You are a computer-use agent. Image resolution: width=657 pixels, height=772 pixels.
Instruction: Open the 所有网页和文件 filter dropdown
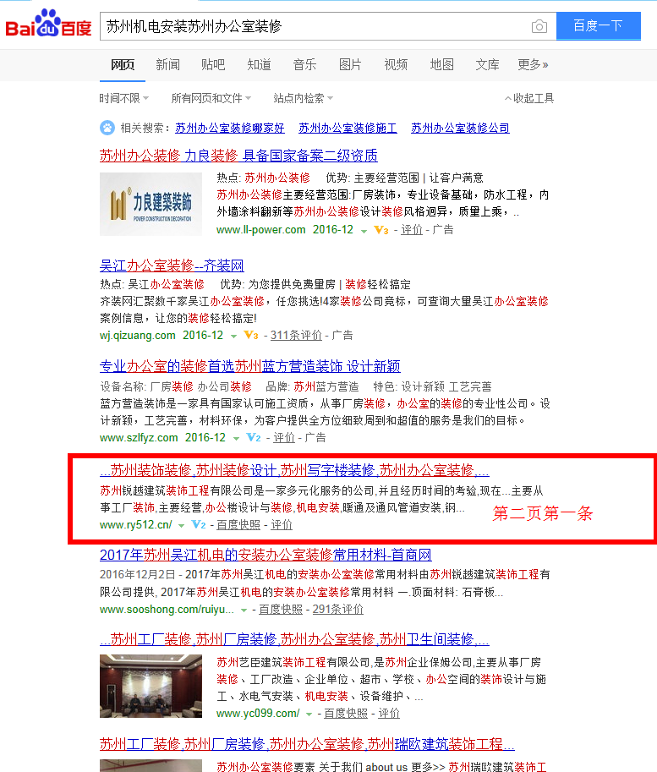[x=211, y=98]
